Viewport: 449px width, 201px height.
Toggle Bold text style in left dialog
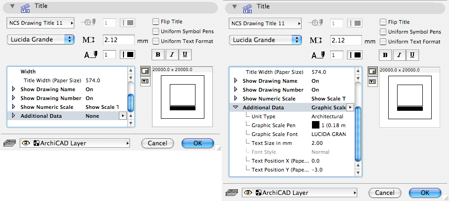click(x=158, y=54)
